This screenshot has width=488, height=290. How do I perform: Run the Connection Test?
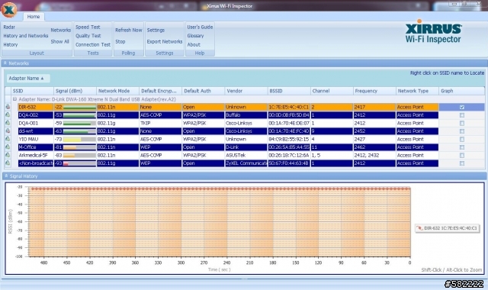tap(93, 44)
